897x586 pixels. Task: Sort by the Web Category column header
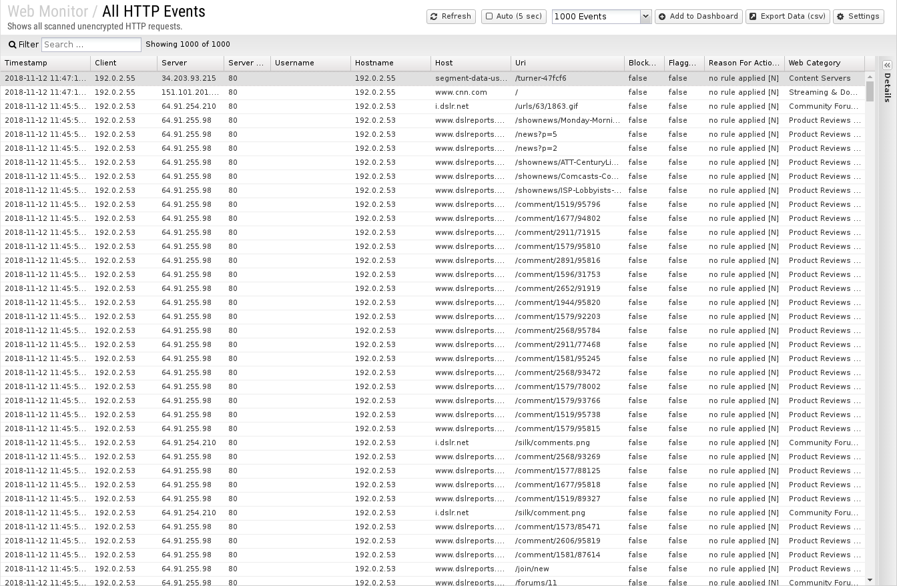pyautogui.click(x=825, y=63)
